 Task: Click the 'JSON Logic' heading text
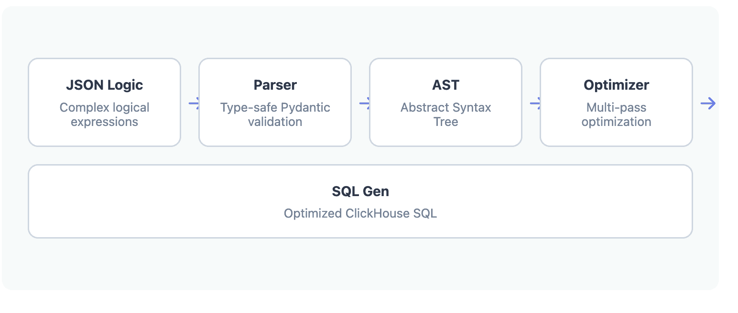104,85
